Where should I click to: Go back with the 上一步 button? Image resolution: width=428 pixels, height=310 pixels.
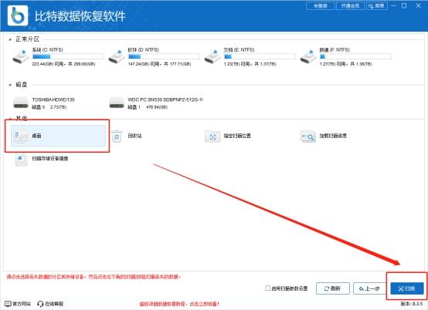coord(370,288)
